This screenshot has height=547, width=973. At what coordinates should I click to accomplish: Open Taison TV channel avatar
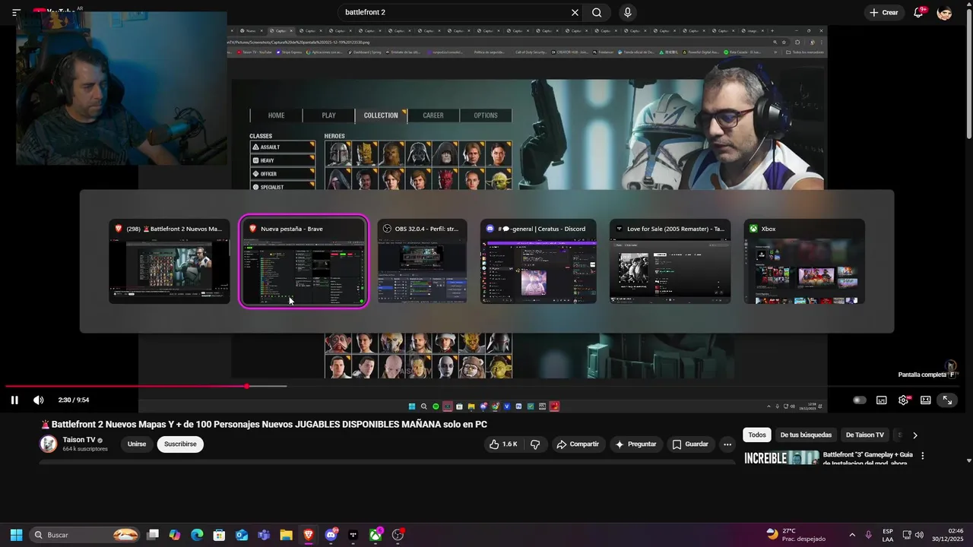[49, 444]
